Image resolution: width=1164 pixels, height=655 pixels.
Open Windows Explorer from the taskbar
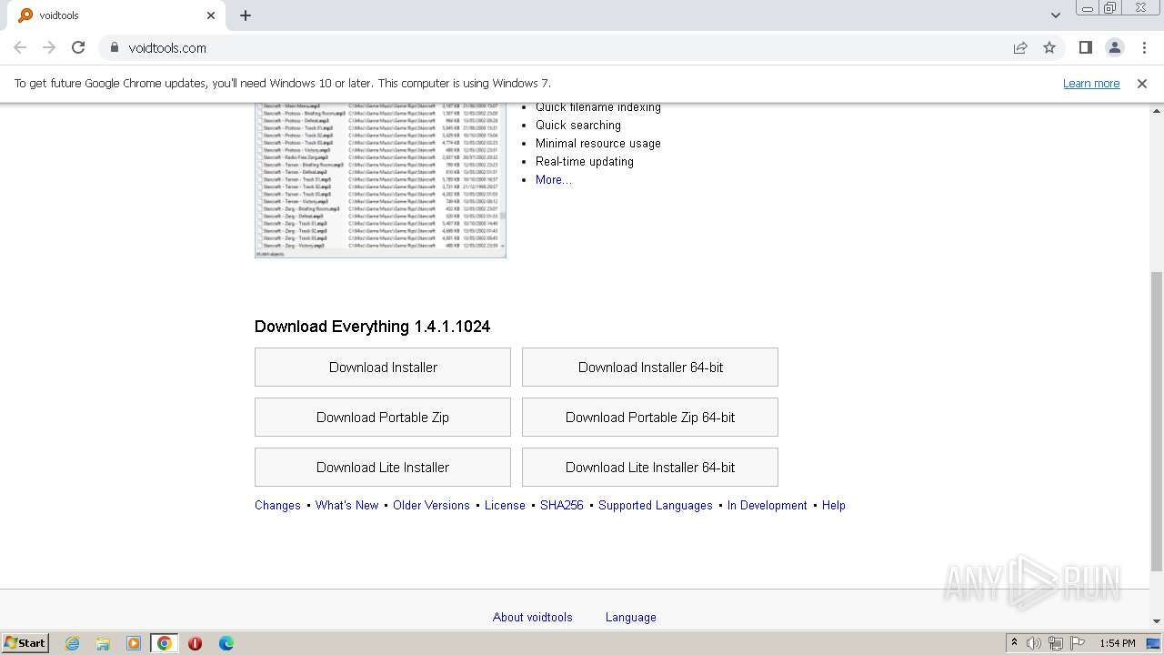click(103, 643)
